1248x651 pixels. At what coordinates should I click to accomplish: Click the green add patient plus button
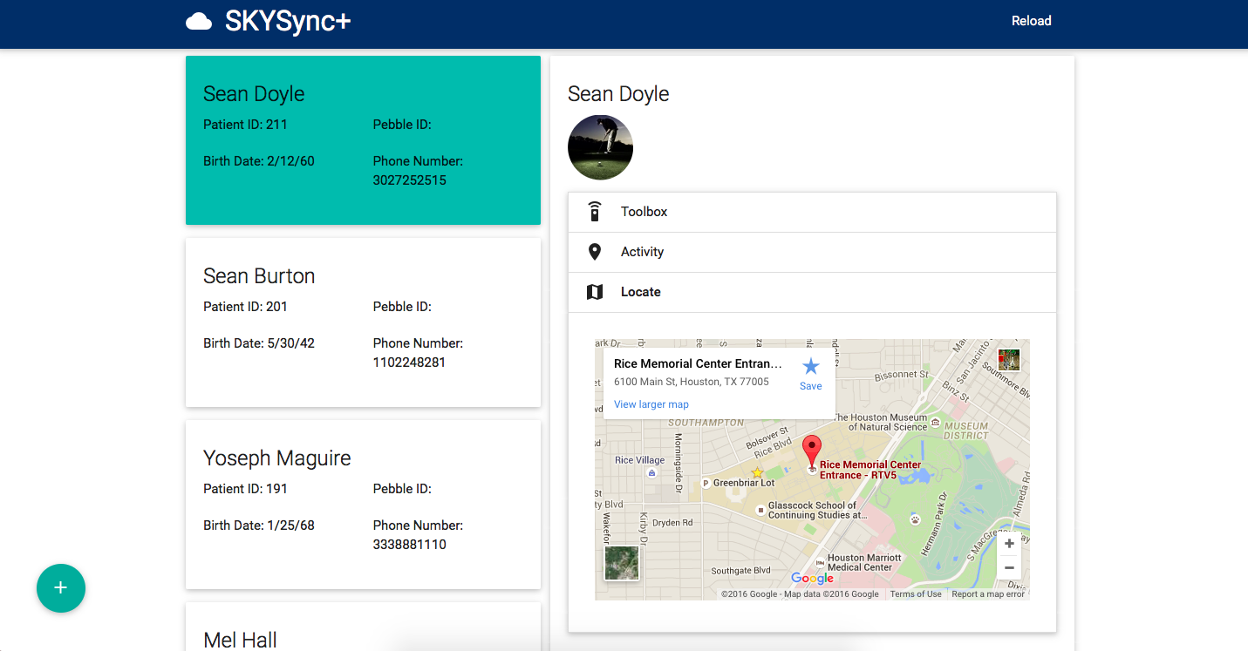61,588
